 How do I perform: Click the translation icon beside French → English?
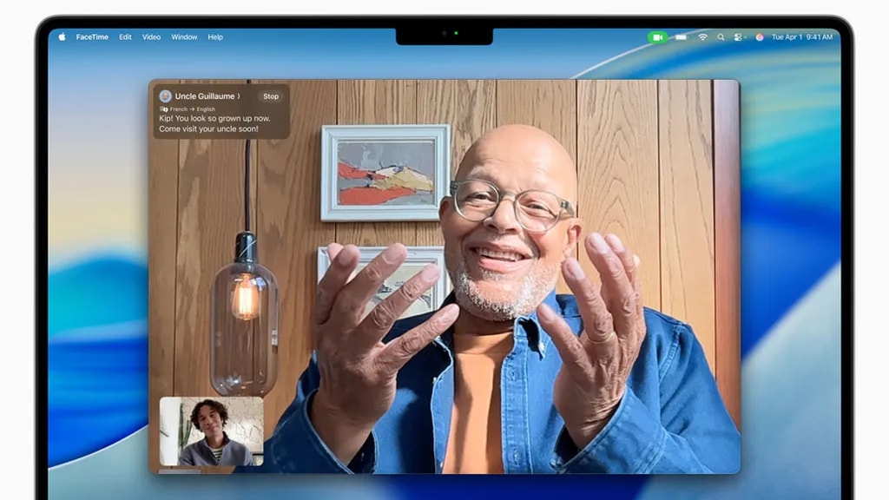coord(163,109)
